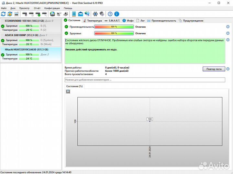Click the speaker sound icon in toolbar
Viewport: 233px width, 174px height.
[102, 14]
